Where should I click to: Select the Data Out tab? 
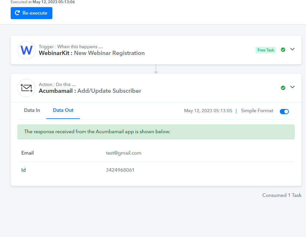63,110
